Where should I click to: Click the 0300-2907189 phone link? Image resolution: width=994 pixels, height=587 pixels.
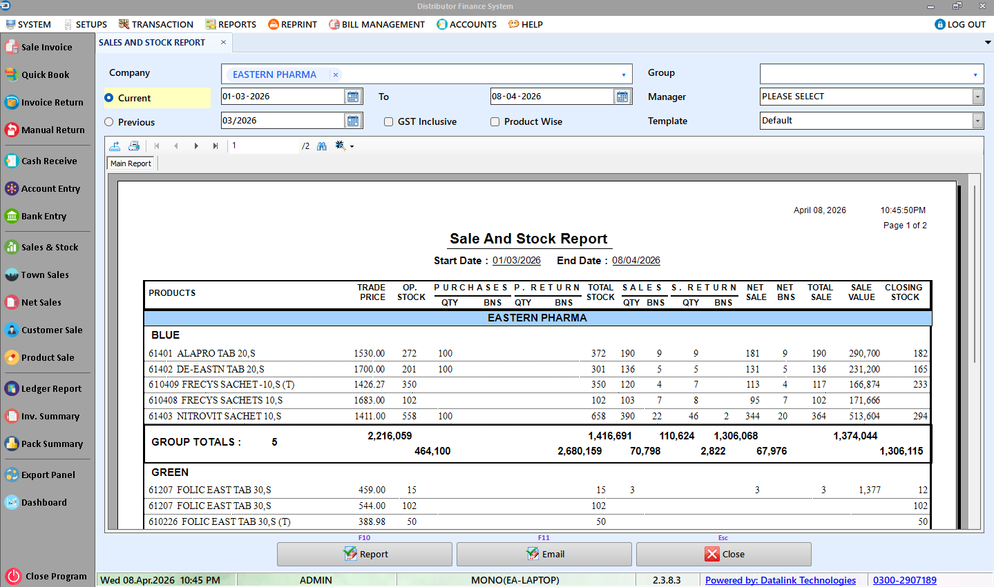(x=905, y=580)
